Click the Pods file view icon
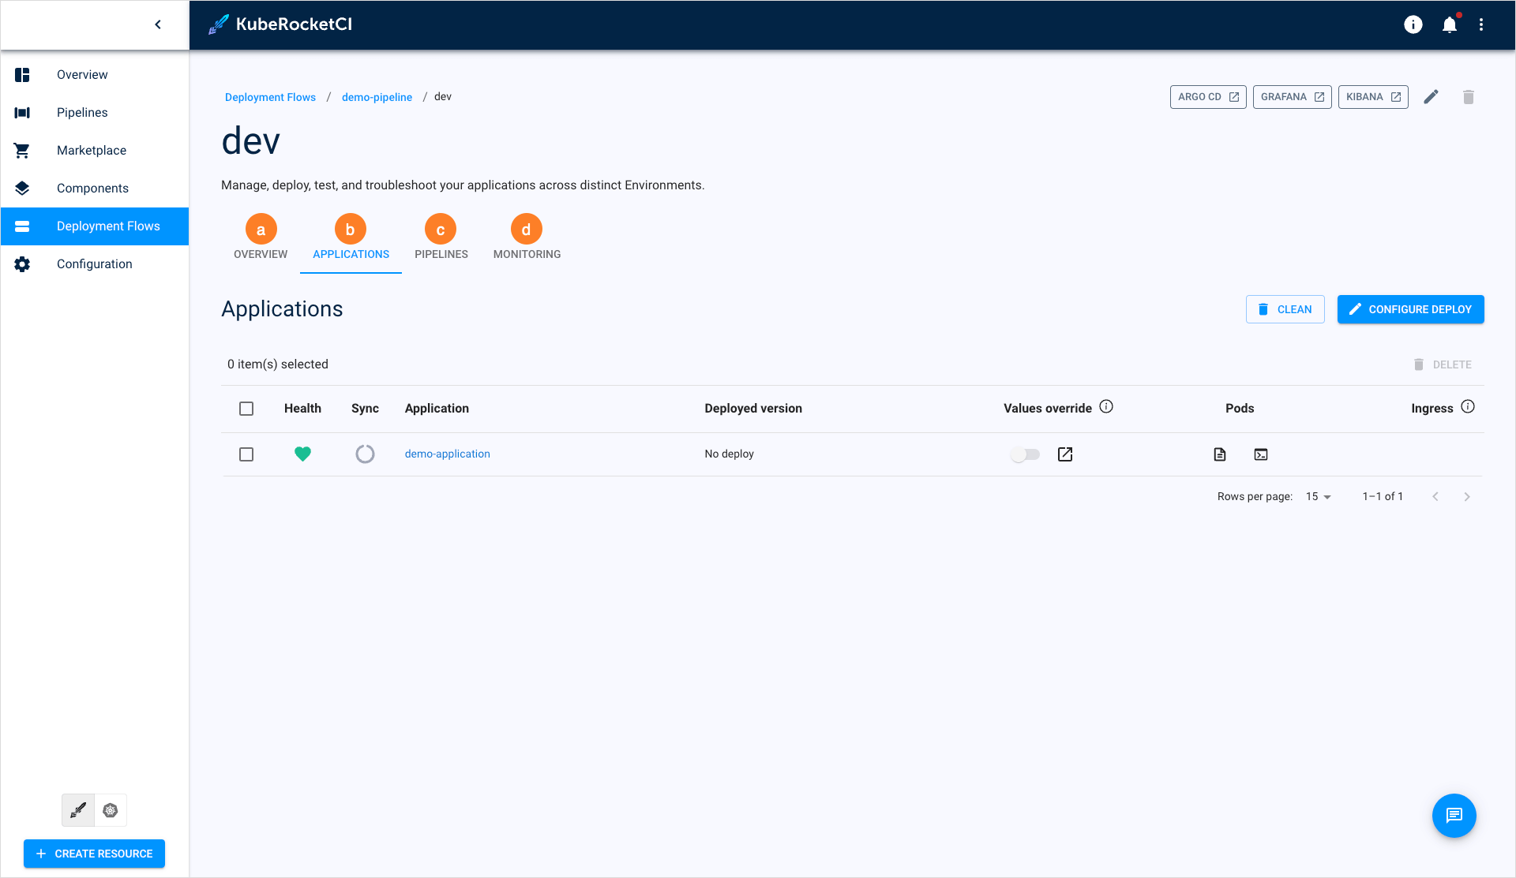The height and width of the screenshot is (878, 1516). pyautogui.click(x=1220, y=453)
